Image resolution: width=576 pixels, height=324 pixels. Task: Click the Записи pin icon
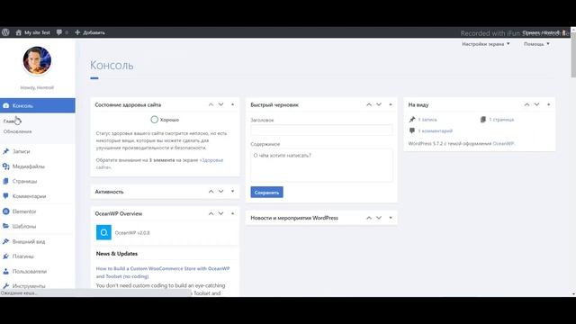(6, 151)
